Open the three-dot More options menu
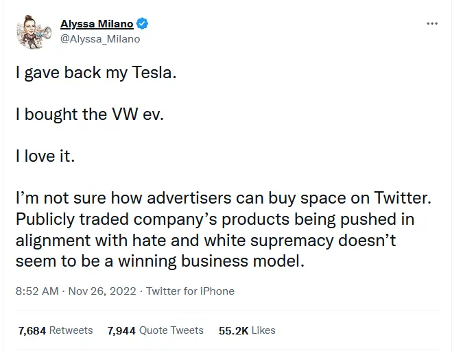 (x=431, y=24)
